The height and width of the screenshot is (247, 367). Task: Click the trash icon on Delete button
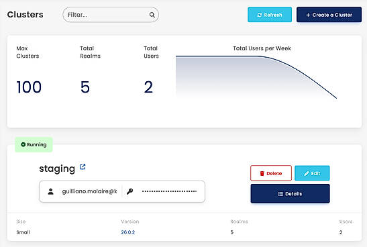click(x=262, y=173)
